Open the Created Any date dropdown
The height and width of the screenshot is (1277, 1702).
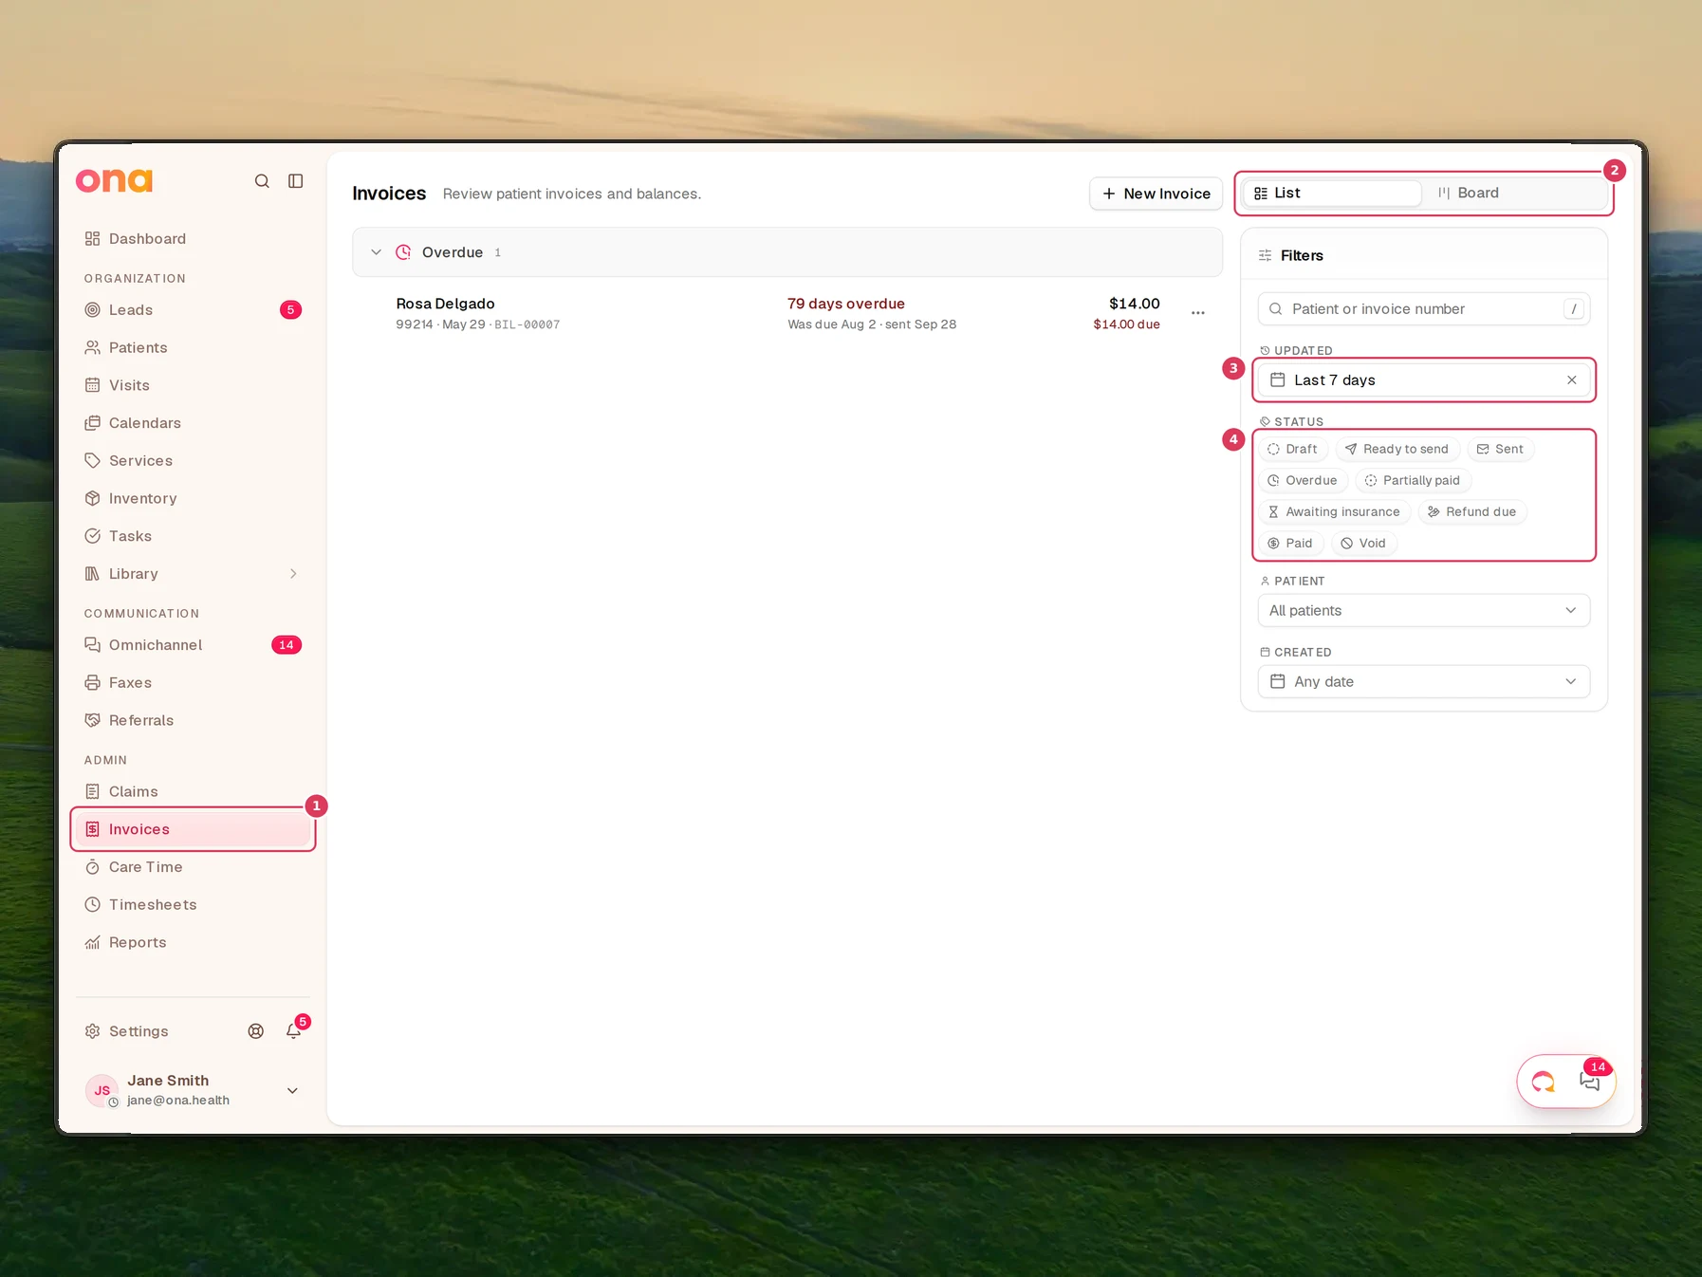pyautogui.click(x=1423, y=682)
